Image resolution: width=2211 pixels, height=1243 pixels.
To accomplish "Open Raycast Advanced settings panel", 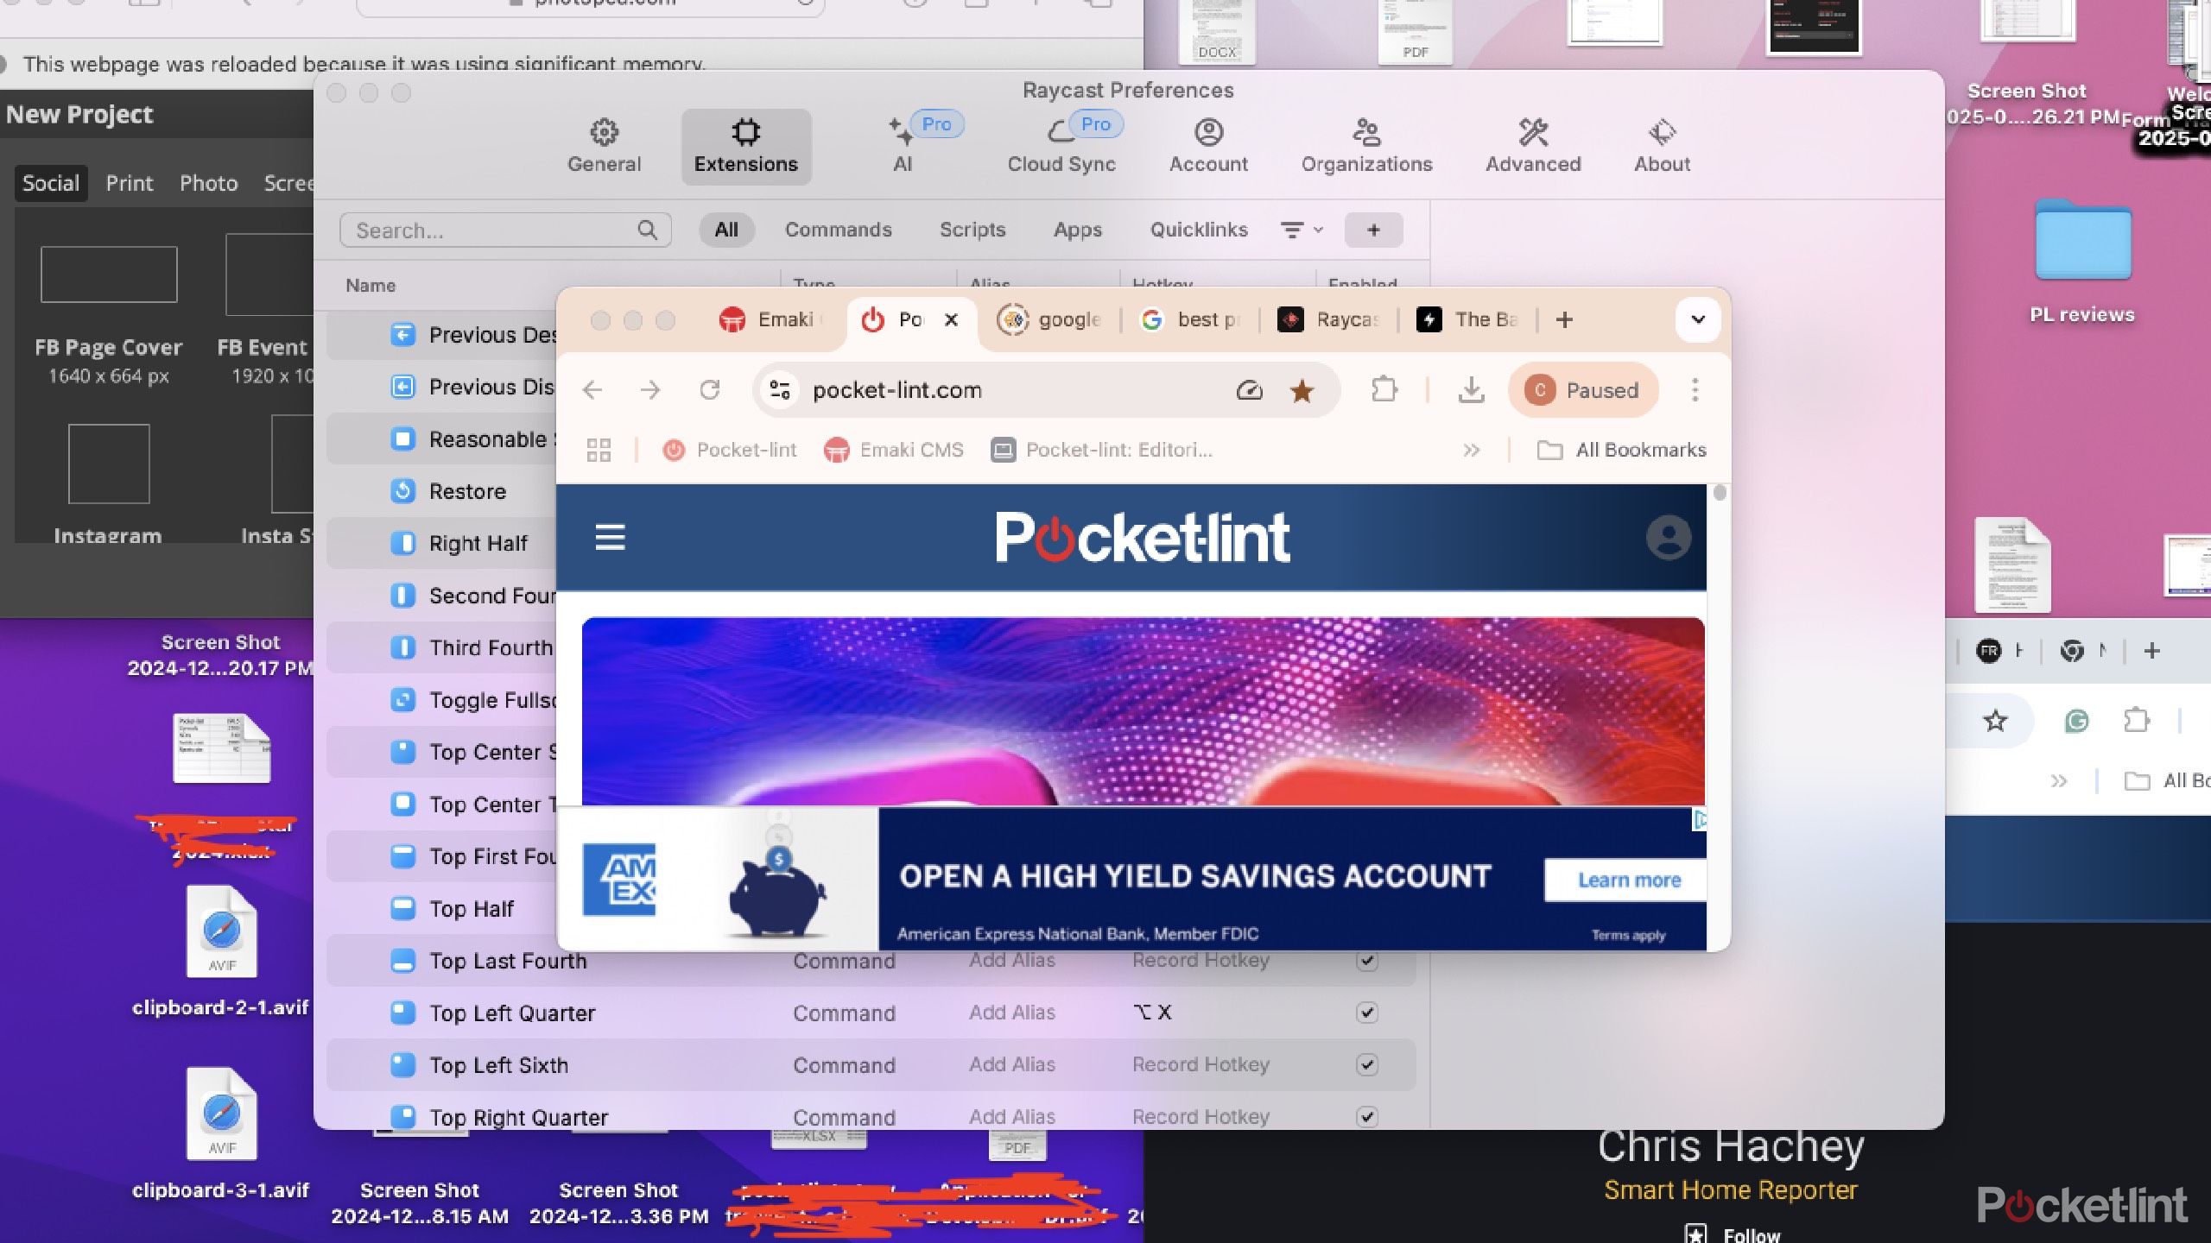I will tap(1532, 142).
